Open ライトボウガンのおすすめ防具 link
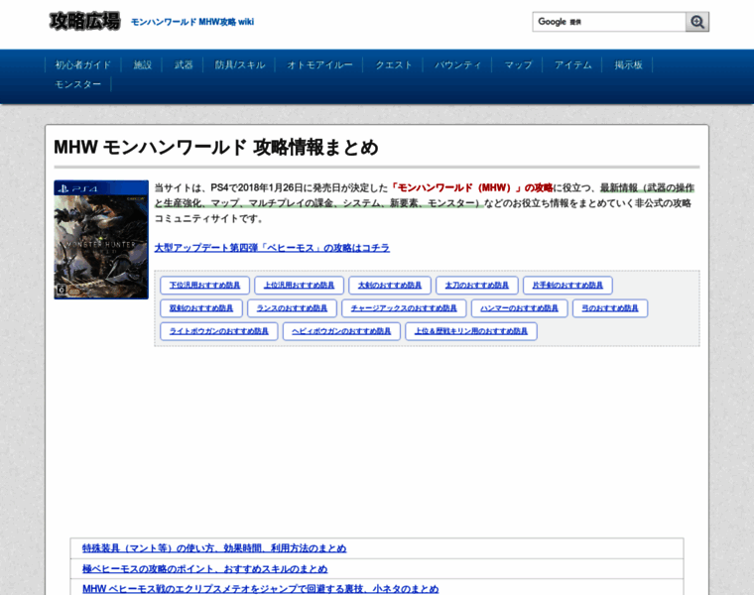Screen dimensions: 754x595 (x=219, y=331)
